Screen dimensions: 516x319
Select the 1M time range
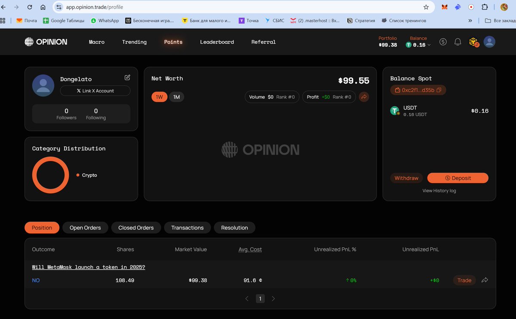pyautogui.click(x=176, y=97)
